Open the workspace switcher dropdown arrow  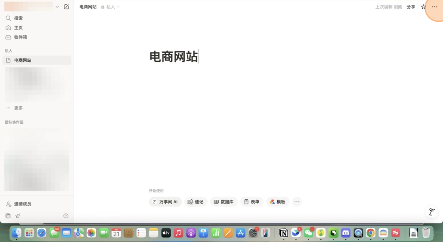click(x=57, y=7)
